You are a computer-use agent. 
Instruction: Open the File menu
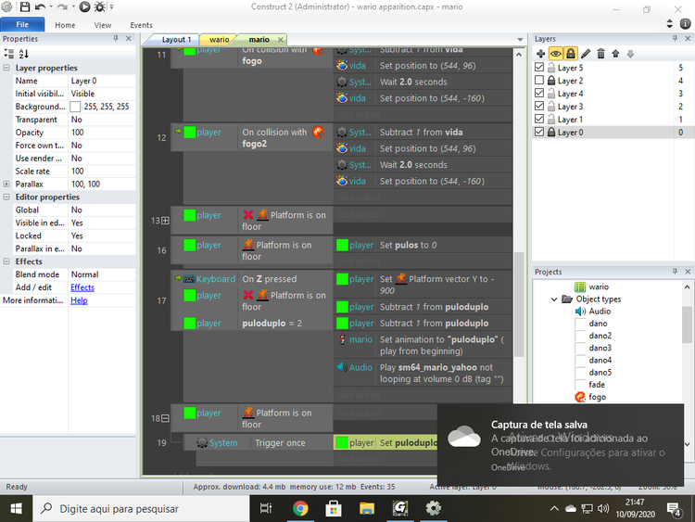pyautogui.click(x=22, y=25)
